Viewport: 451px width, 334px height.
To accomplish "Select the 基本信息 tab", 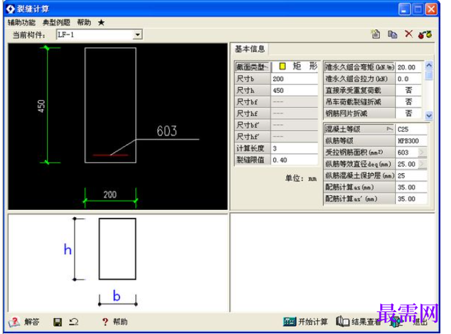I will coord(249,49).
